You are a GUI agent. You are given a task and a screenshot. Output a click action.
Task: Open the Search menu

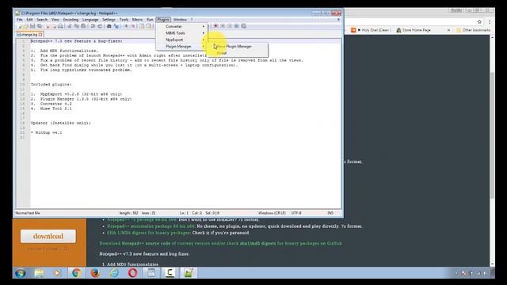coord(42,19)
